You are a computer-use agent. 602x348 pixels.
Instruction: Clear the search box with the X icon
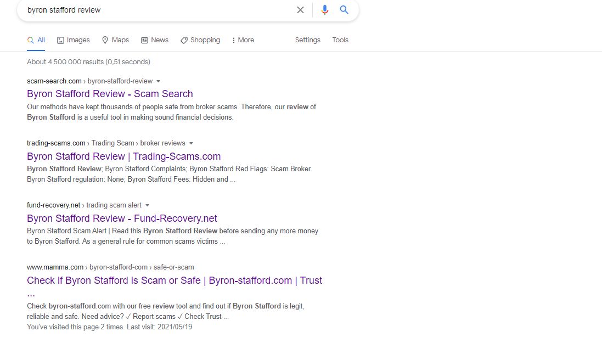pos(300,10)
